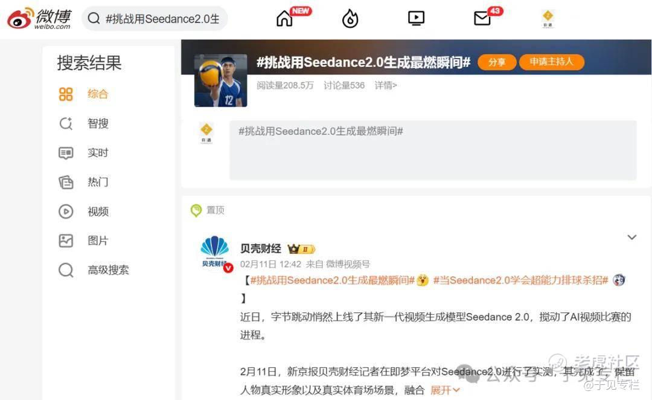Select the 高级搜索 magnifier icon
This screenshot has width=652, height=400.
pos(66,269)
